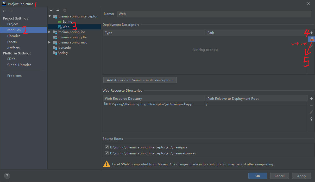The height and width of the screenshot is (182, 315).
Task: Click Path Relative to Deployment Root header
Action: coord(256,99)
